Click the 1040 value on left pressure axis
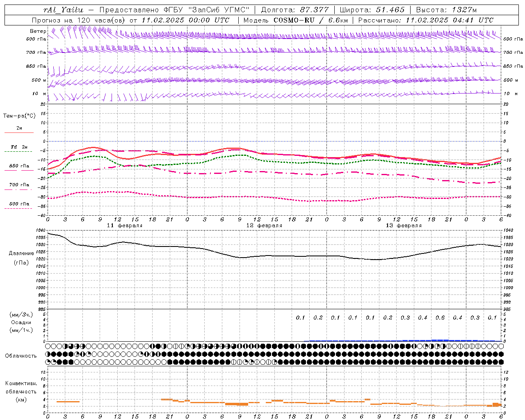This screenshot has width=525, height=420. coord(40,231)
